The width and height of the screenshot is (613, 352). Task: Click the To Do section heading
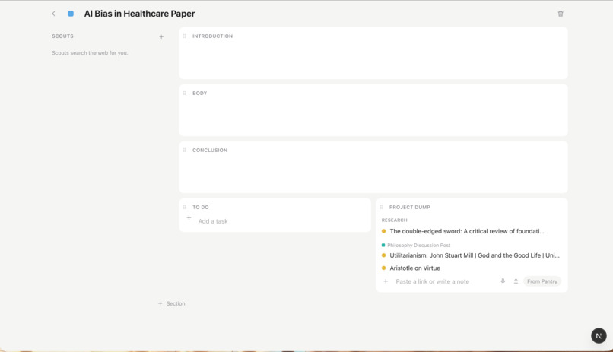201,207
